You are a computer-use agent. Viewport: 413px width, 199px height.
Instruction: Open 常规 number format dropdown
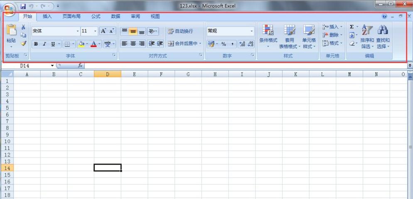[251, 31]
